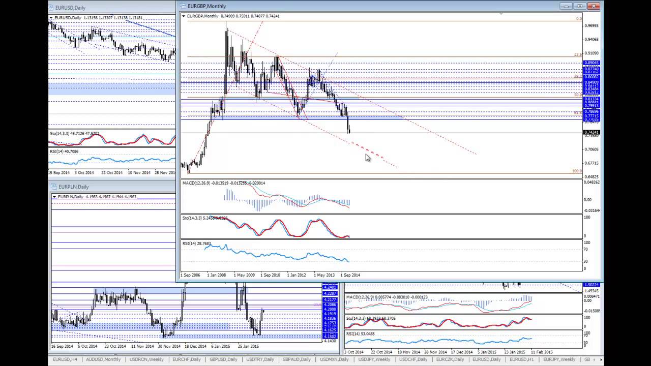Open the EURPLN,Daily window system icon
This screenshot has height=366, width=651.
point(54,187)
